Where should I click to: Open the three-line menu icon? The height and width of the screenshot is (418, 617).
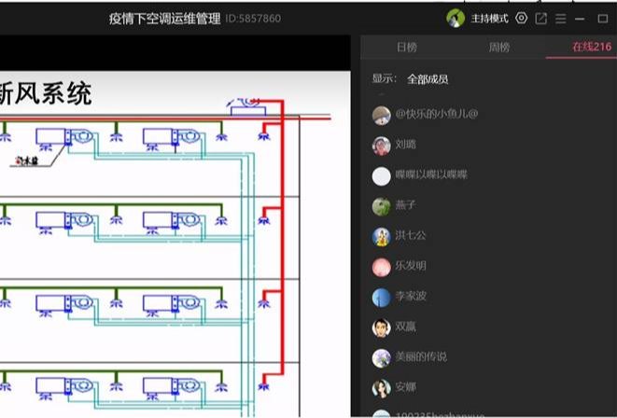point(561,19)
